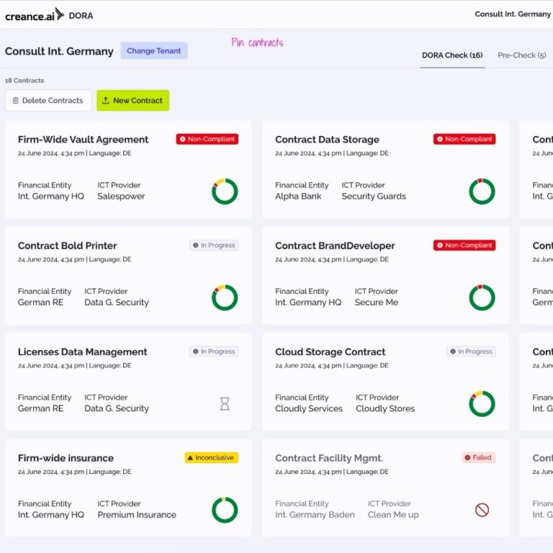The image size is (553, 553).
Task: Click the Cloud Storage Contract compliance ring
Action: coord(482,404)
